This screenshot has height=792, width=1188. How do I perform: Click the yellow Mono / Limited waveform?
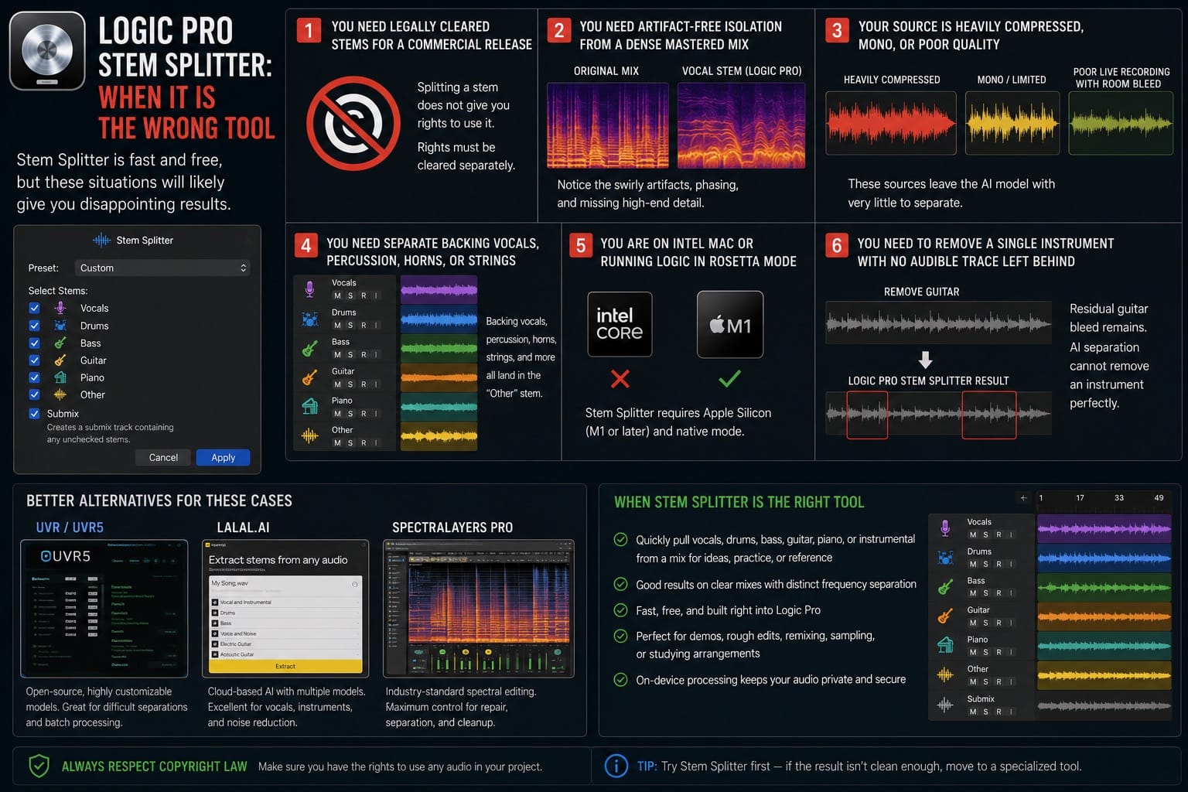[1013, 123]
